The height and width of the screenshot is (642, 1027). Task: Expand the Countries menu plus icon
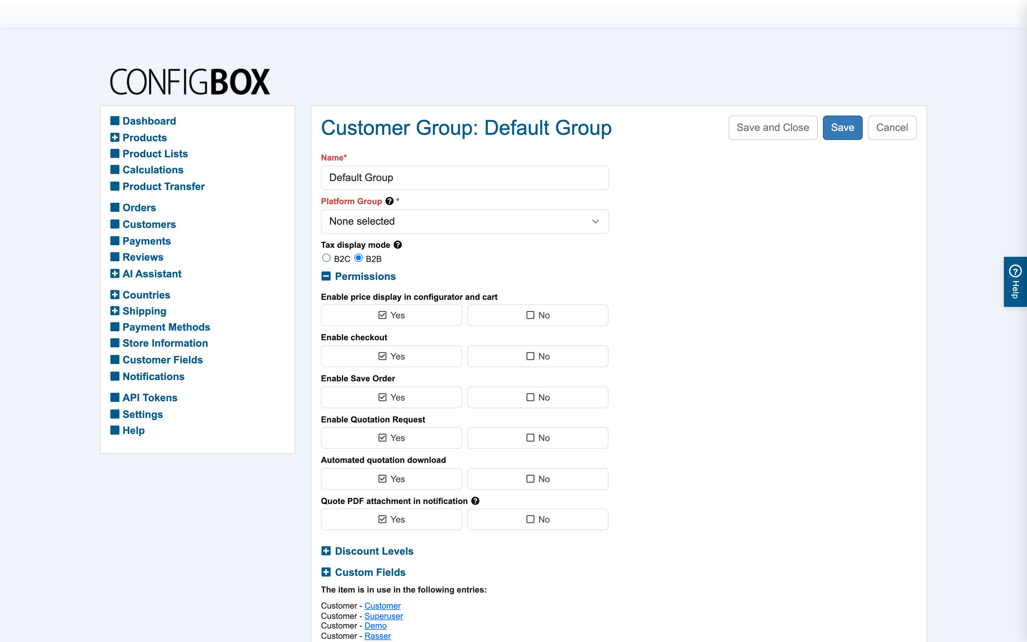(x=115, y=294)
